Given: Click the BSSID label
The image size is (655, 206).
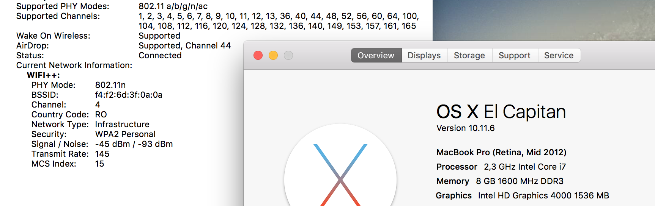Looking at the screenshot, I should tap(45, 95).
